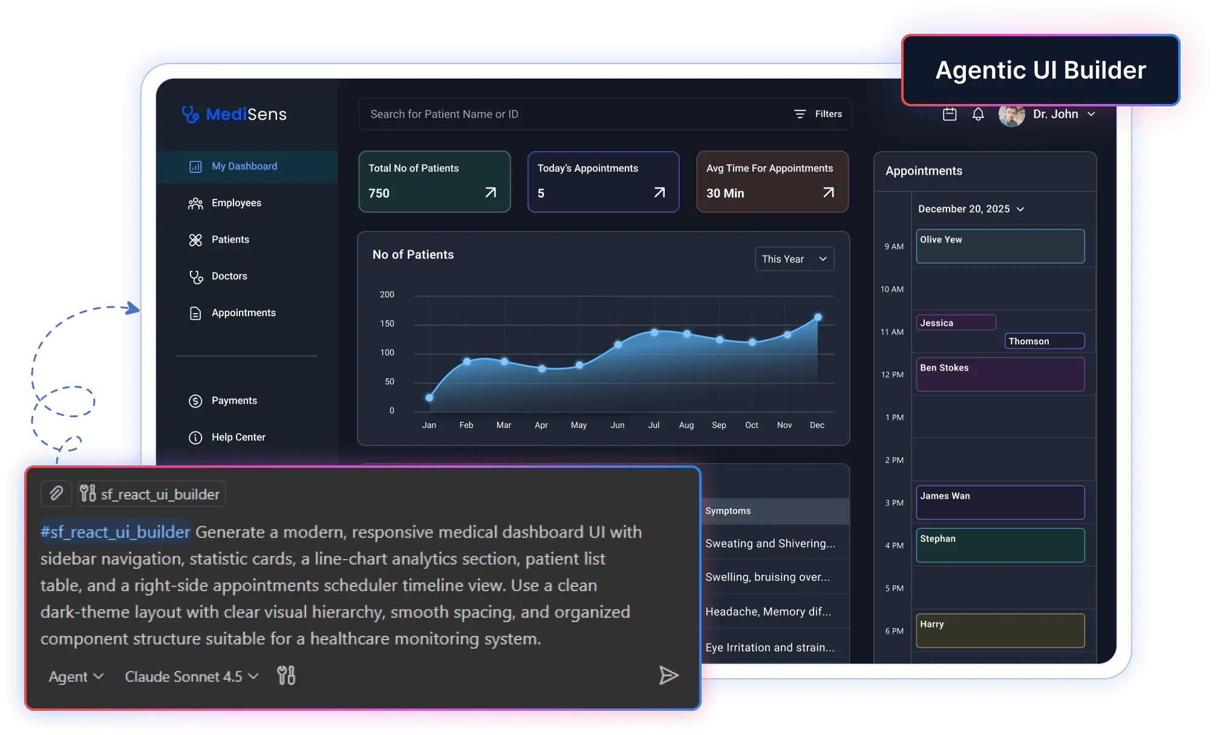1229x735 pixels.
Task: Open the notification bell
Action: pyautogui.click(x=977, y=114)
